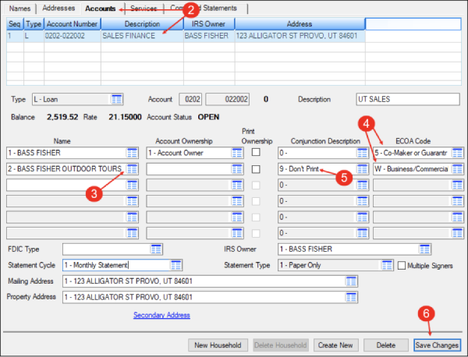
Task: Toggle the Multiple Signers checkbox
Action: tap(402, 266)
